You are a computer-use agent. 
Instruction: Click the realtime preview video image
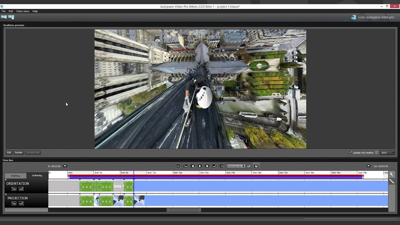[x=200, y=89]
